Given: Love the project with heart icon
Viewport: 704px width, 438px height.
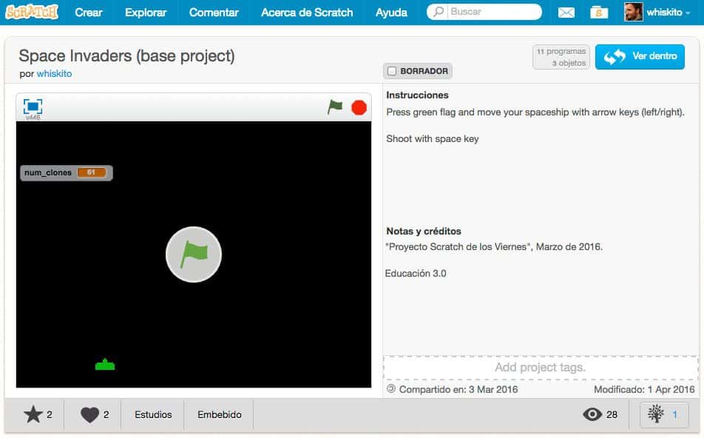Looking at the screenshot, I should (x=90, y=414).
